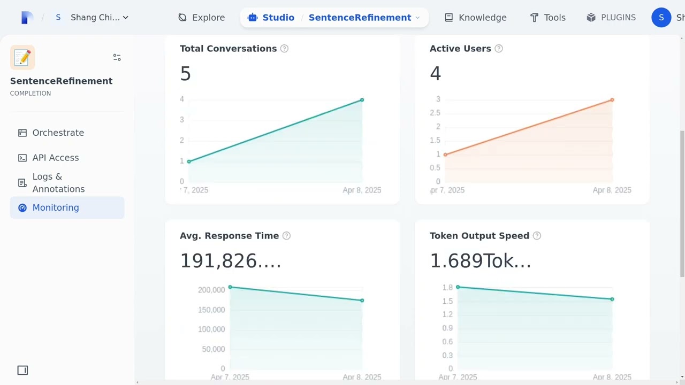Viewport: 685px width, 385px height.
Task: Click the Token Output Speed help icon
Action: (x=537, y=236)
